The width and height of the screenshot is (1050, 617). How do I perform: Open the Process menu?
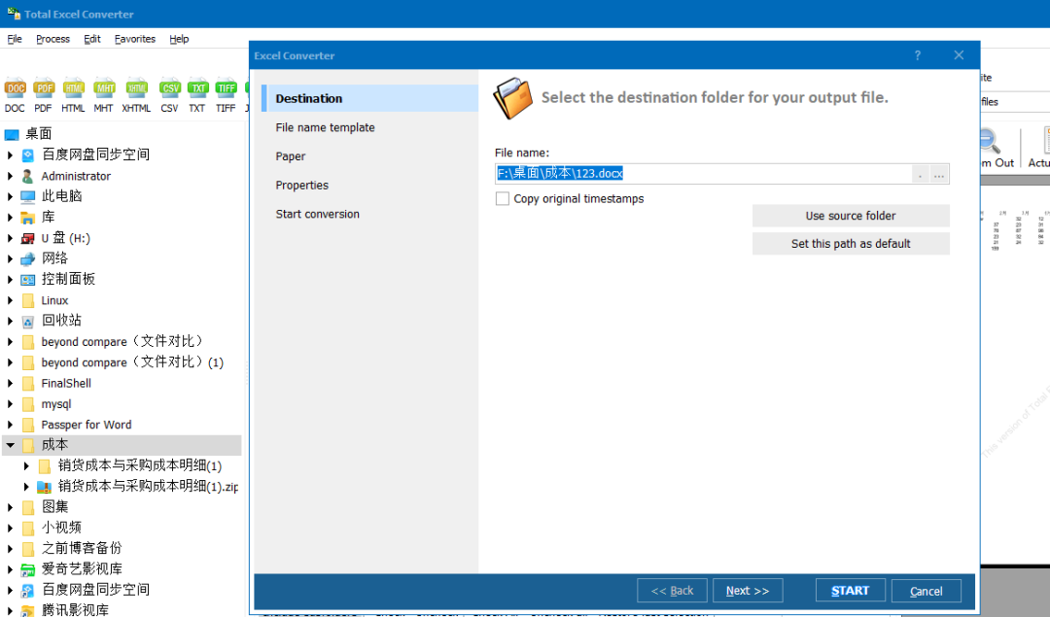52,39
